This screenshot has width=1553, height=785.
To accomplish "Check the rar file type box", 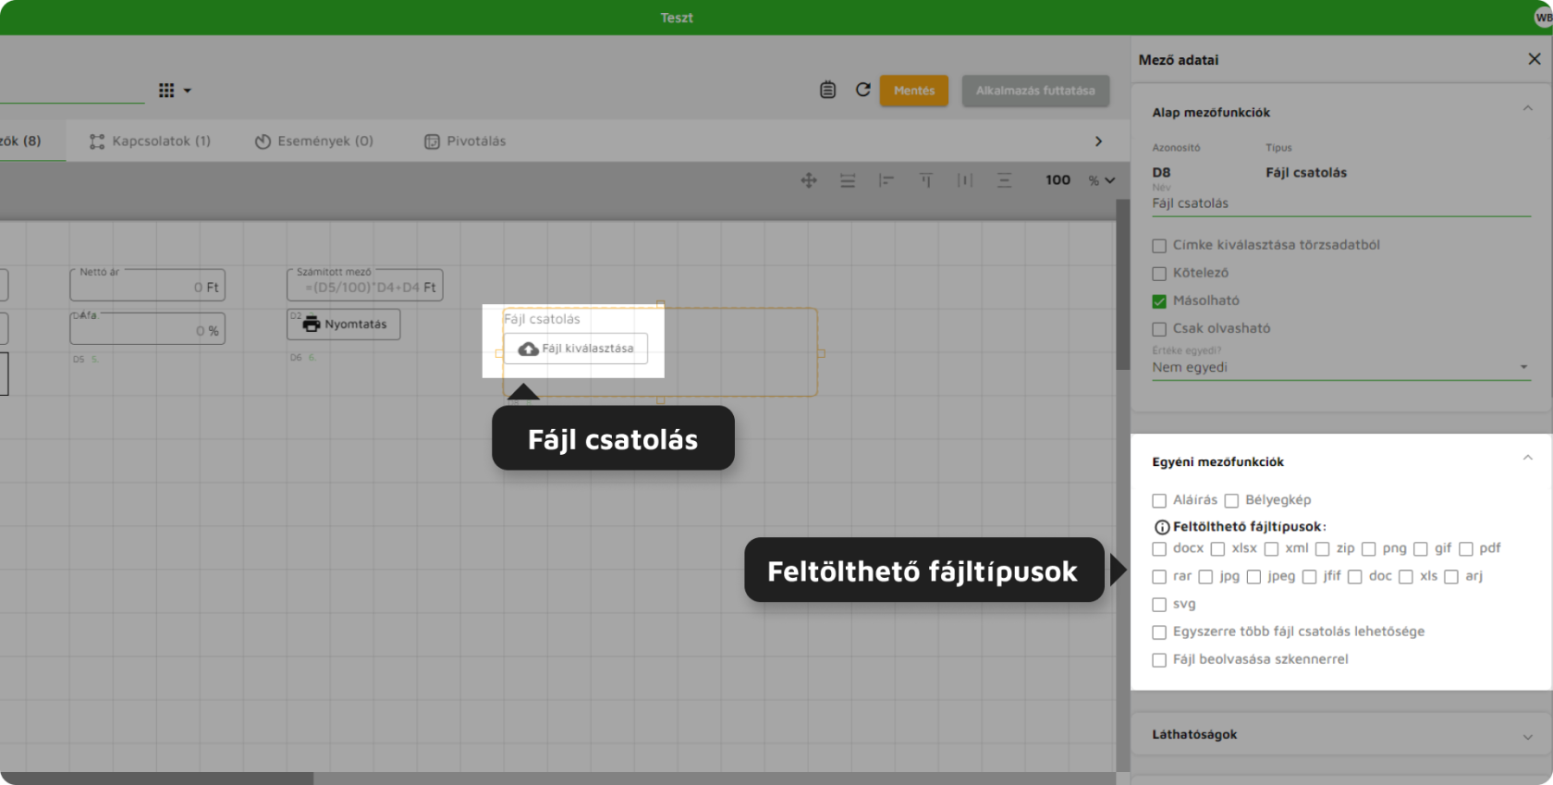I will (1159, 577).
